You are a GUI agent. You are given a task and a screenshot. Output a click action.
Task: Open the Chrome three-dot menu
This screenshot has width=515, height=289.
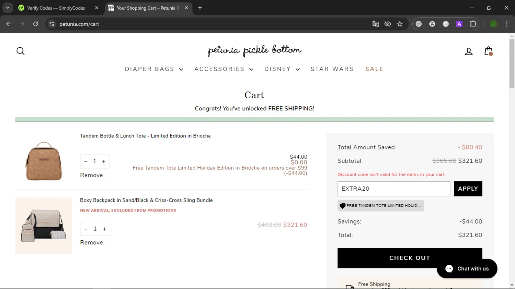click(507, 24)
